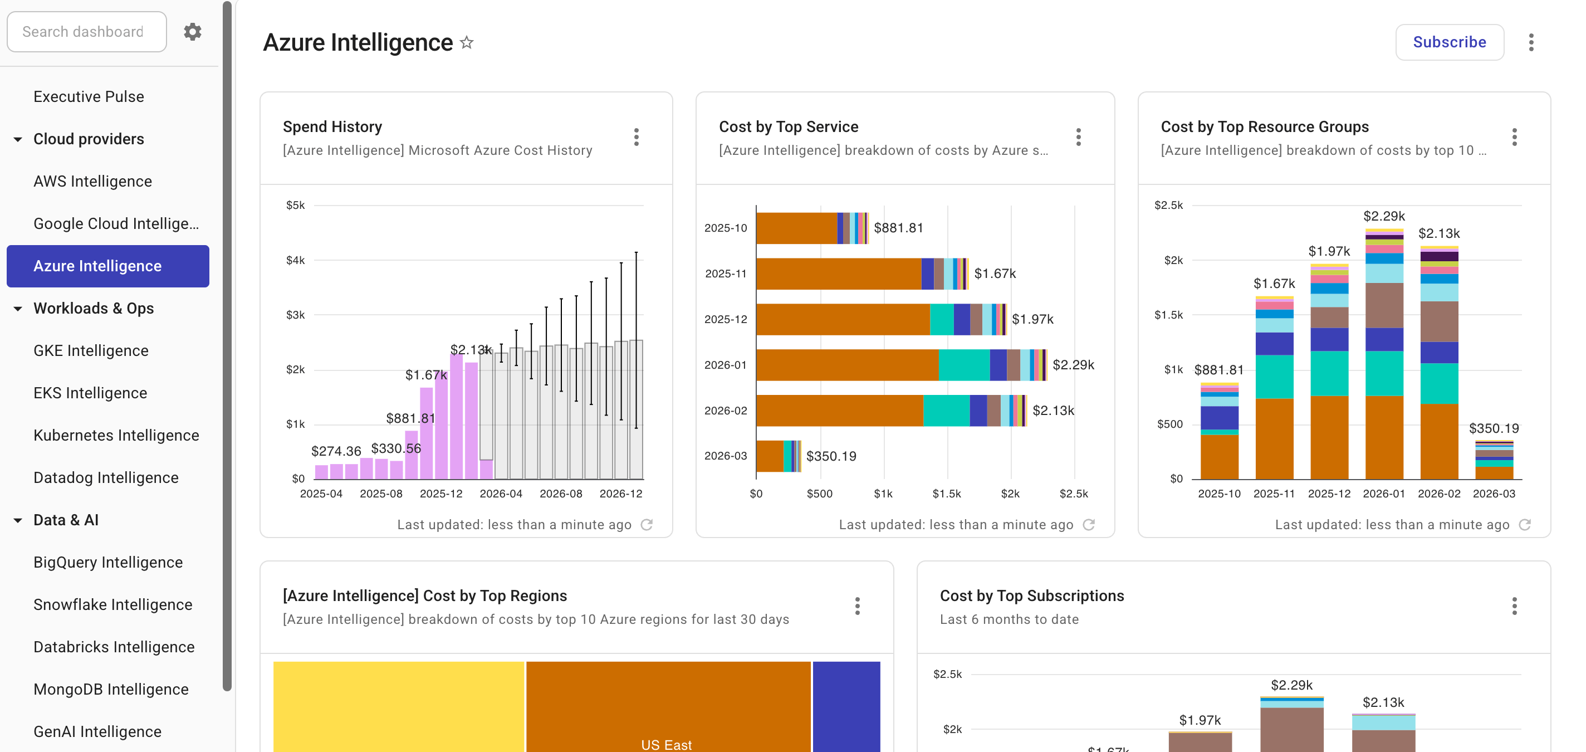Open Cost by Top Service options menu
1586x752 pixels.
tap(1078, 136)
